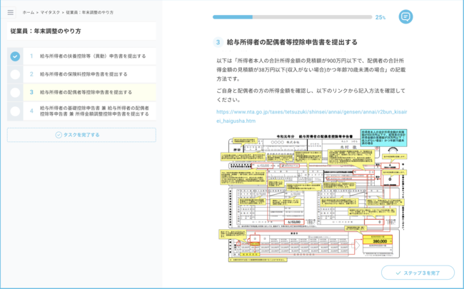This screenshot has width=464, height=289.
Task: Select step 3 配偶者等控除申告書 item
Action: pyautogui.click(x=86, y=92)
